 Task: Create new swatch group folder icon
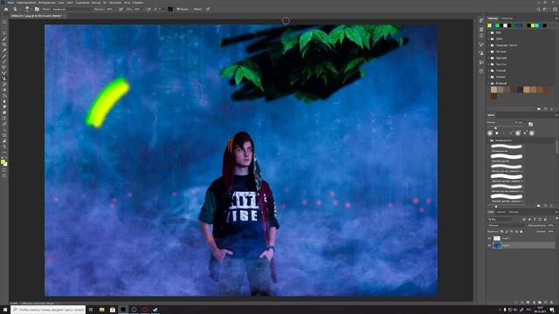pos(539,108)
